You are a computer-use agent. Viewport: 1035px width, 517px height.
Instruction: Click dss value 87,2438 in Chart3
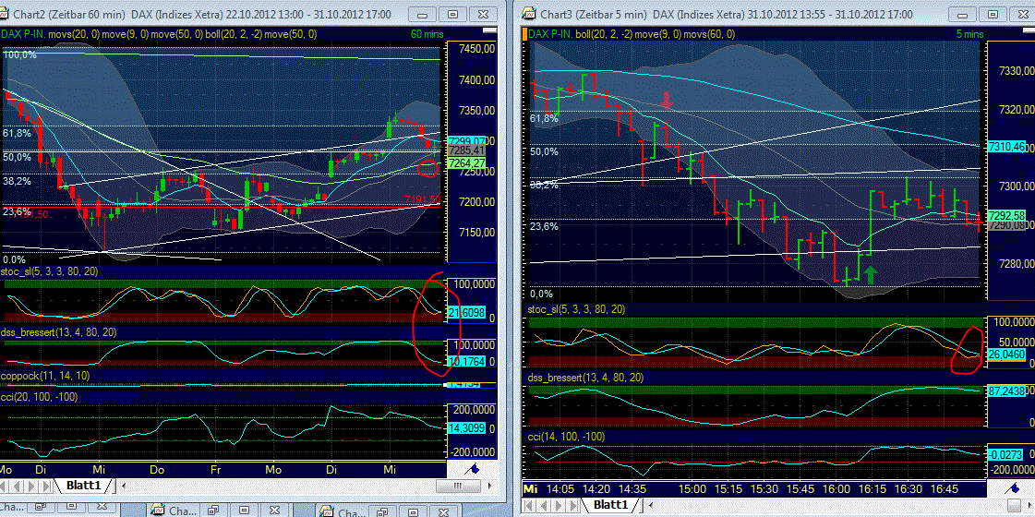tap(1007, 391)
